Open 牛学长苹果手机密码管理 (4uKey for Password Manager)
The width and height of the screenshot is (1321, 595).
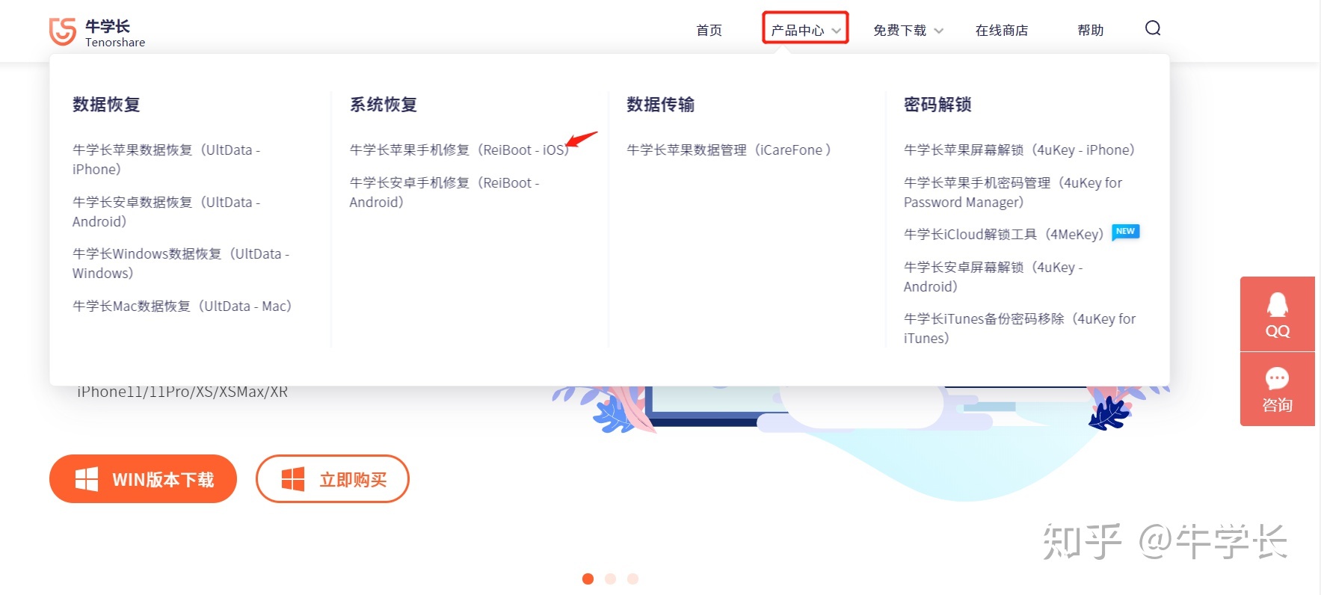point(1013,192)
